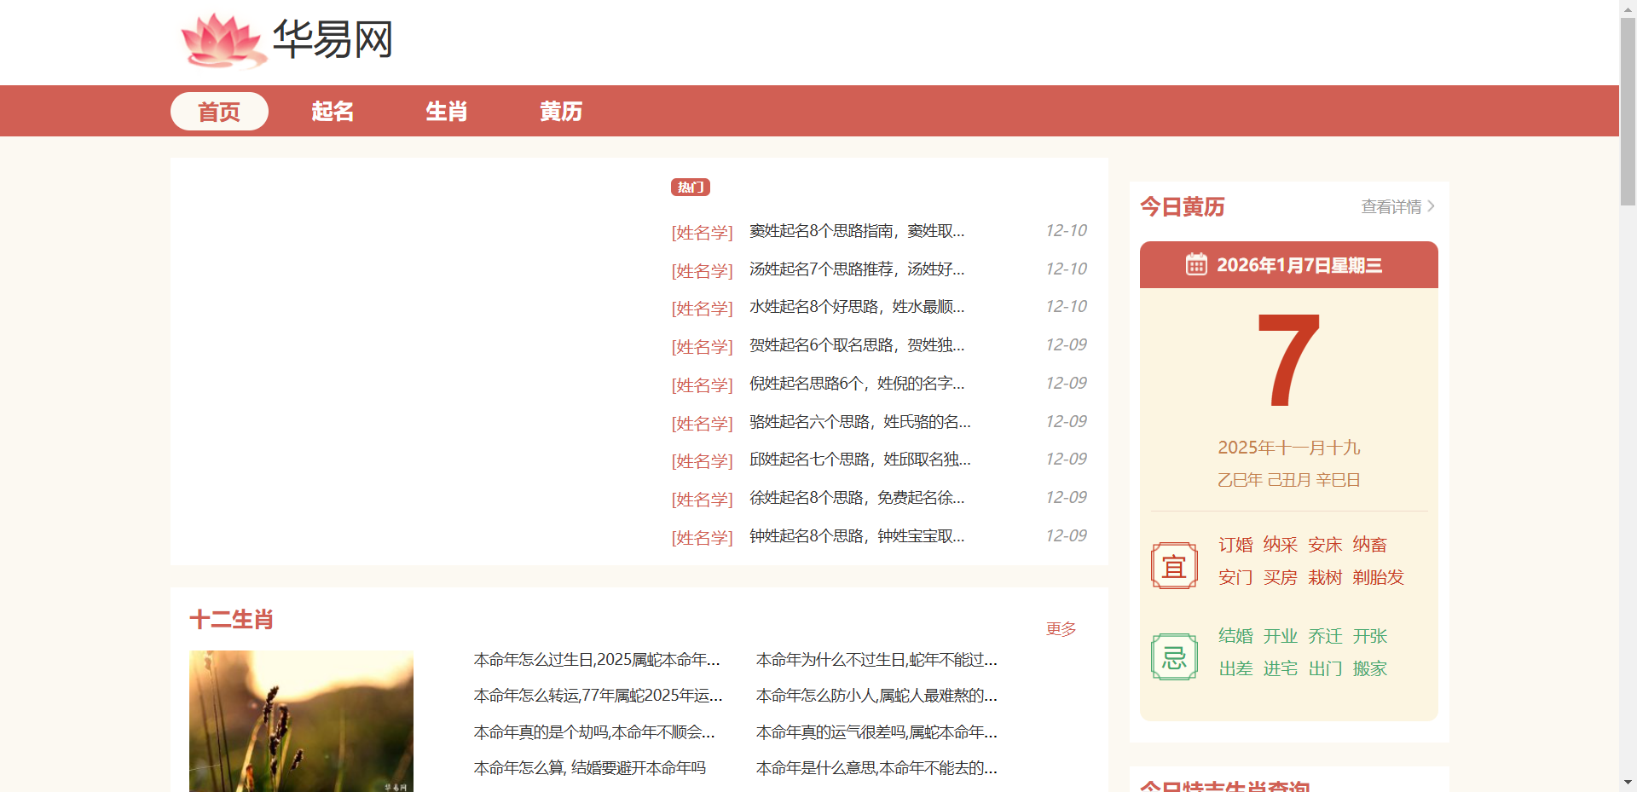This screenshot has width=1637, height=792.
Task: Click the calendar icon beside the date header
Action: tap(1197, 264)
